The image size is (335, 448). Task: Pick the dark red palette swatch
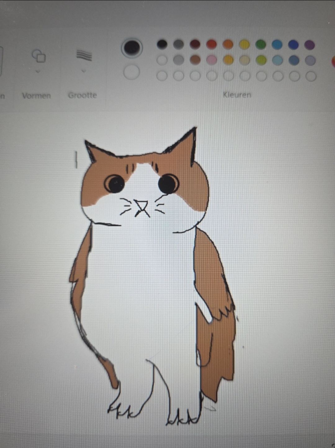click(195, 44)
